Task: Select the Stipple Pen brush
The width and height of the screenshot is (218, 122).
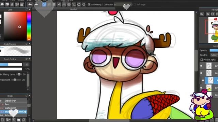Action: point(14,101)
